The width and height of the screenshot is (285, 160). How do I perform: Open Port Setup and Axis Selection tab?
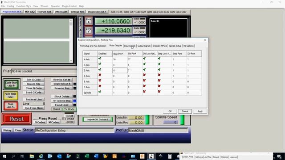pos(93,46)
